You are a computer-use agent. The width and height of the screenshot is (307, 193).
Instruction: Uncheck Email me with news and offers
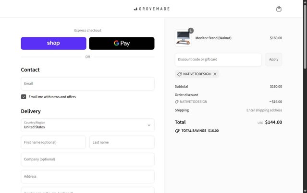[24, 97]
